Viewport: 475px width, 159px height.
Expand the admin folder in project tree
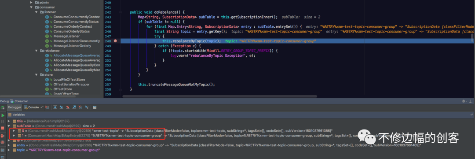(x=32, y=3)
